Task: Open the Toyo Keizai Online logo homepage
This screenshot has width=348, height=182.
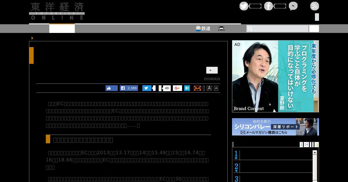Action: 57,11
